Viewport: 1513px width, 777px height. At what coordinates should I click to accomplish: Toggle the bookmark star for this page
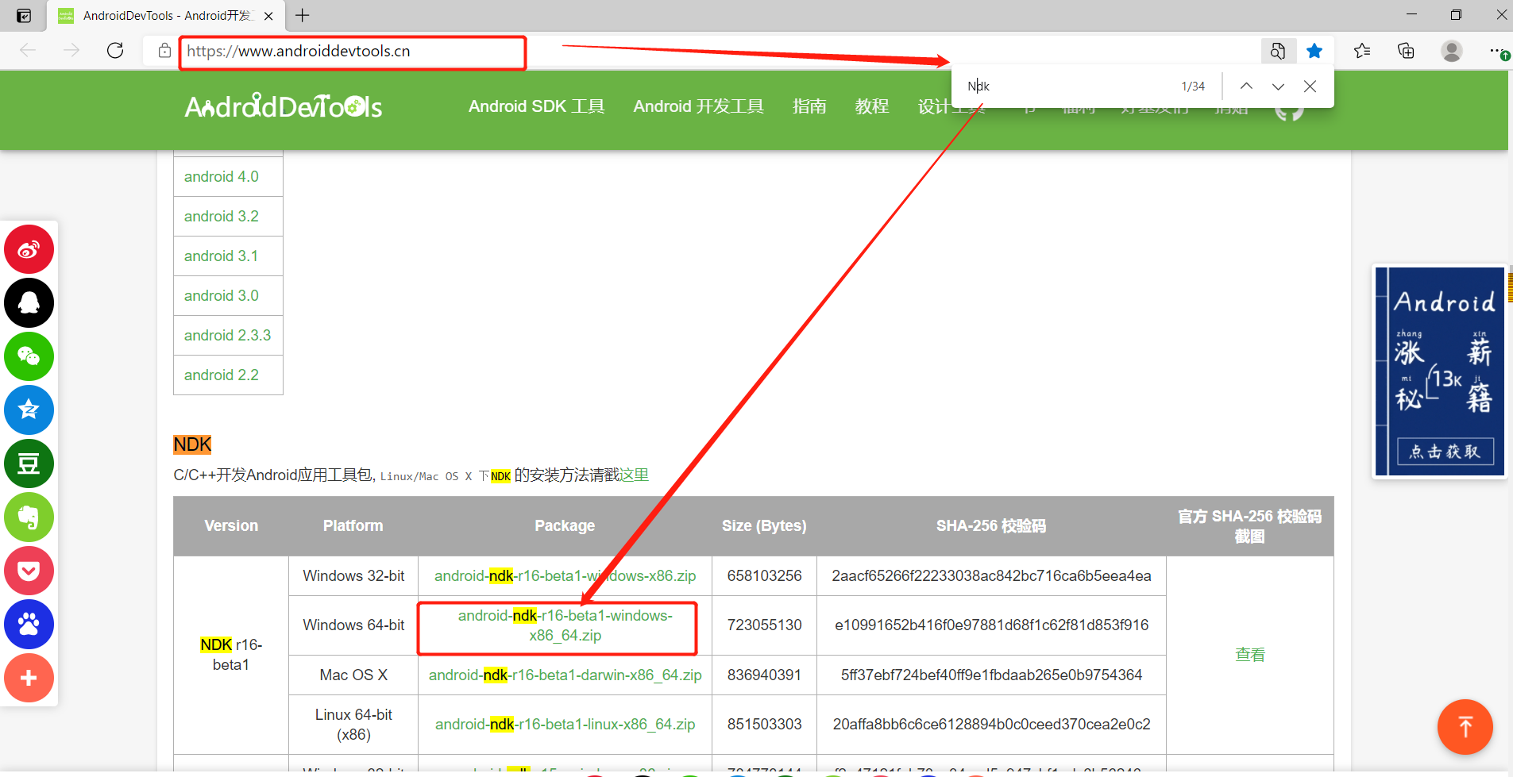pyautogui.click(x=1315, y=50)
